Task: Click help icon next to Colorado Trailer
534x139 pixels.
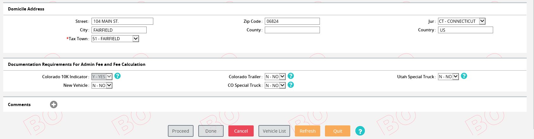Action: click(x=291, y=76)
